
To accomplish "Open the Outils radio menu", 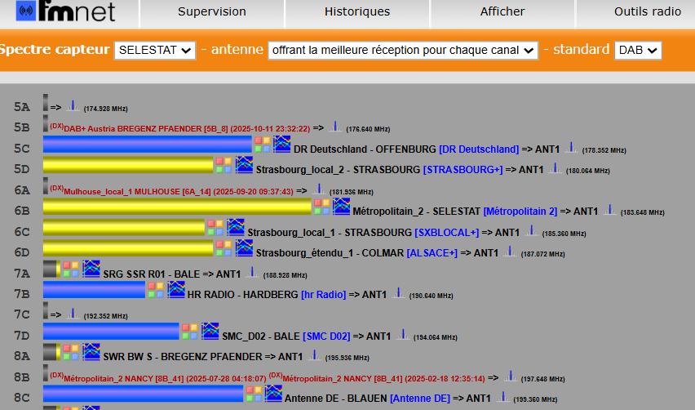I will pos(647,12).
